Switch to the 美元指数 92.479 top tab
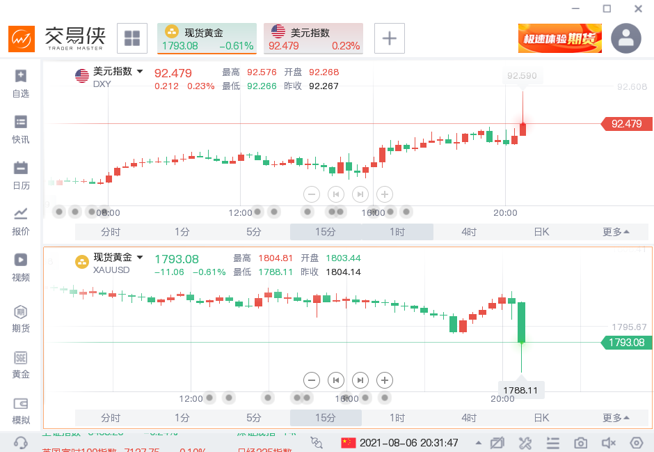This screenshot has height=452, width=654. (313, 38)
